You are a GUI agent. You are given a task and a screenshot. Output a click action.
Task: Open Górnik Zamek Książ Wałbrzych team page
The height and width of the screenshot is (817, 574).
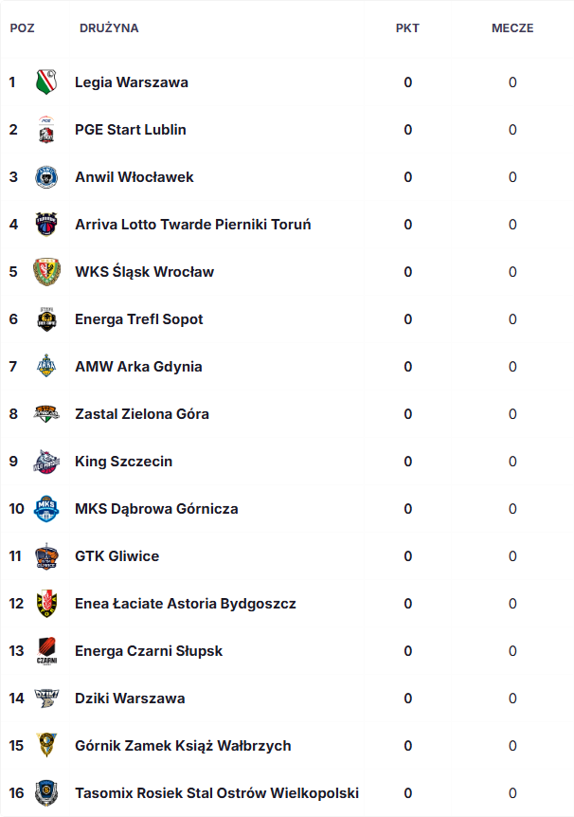(183, 746)
